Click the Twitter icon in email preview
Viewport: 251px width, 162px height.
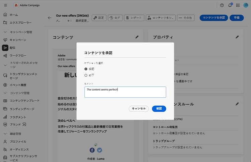pyautogui.click(x=99, y=150)
